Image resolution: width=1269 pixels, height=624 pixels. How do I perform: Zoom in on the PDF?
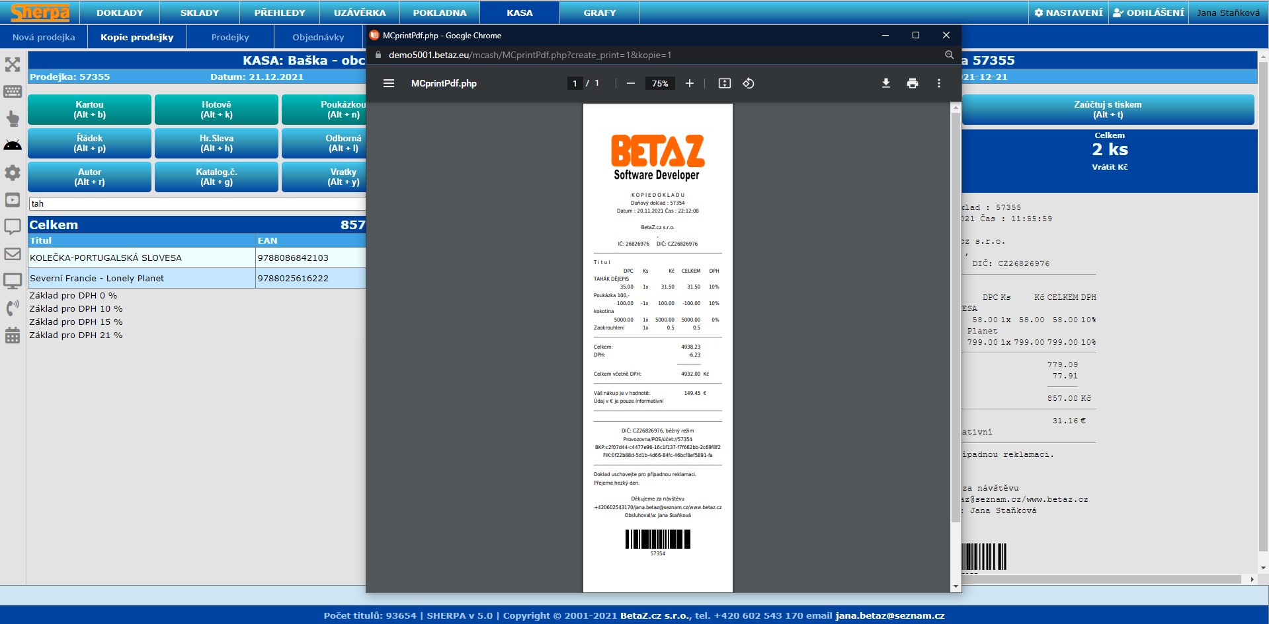(689, 83)
